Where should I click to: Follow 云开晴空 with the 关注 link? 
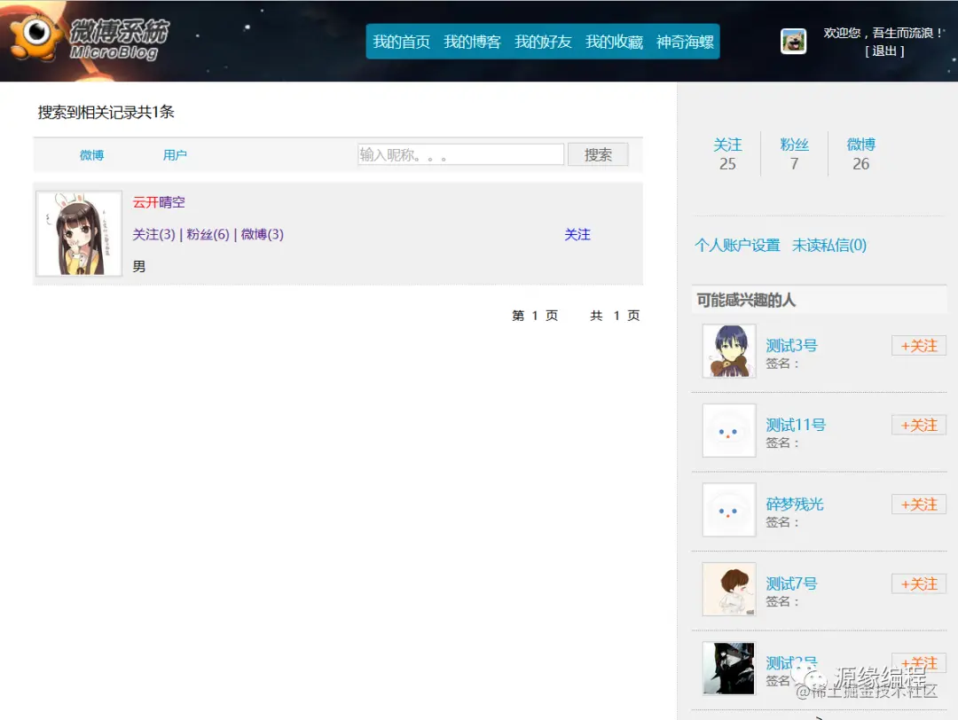pyautogui.click(x=577, y=234)
